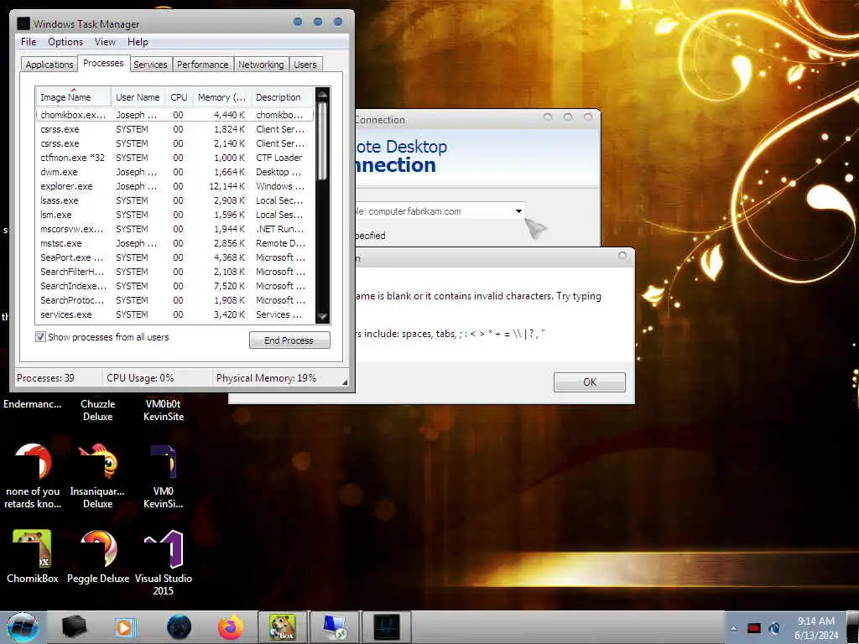Screen dimensions: 859x644
Task: Open the Start menu orb
Action: pyautogui.click(x=23, y=627)
